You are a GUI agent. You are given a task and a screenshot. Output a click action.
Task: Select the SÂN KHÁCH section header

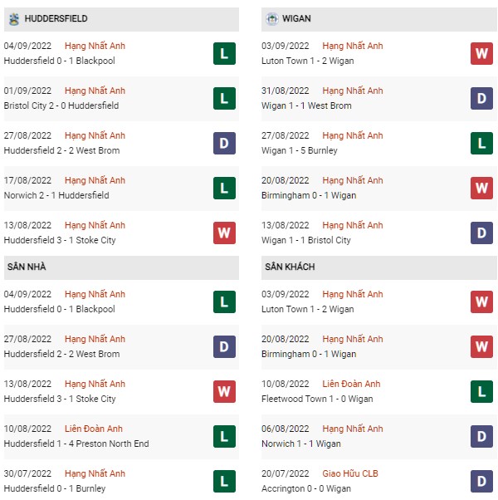[378, 267]
